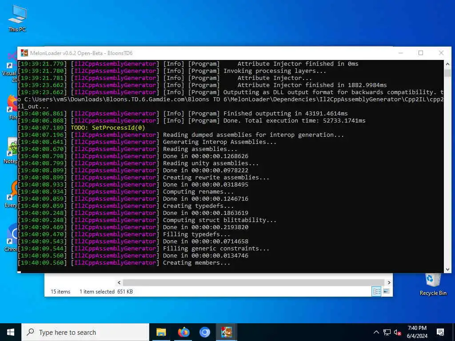The image size is (455, 341).
Task: Click 'Computing renames...' console line
Action: (198, 192)
